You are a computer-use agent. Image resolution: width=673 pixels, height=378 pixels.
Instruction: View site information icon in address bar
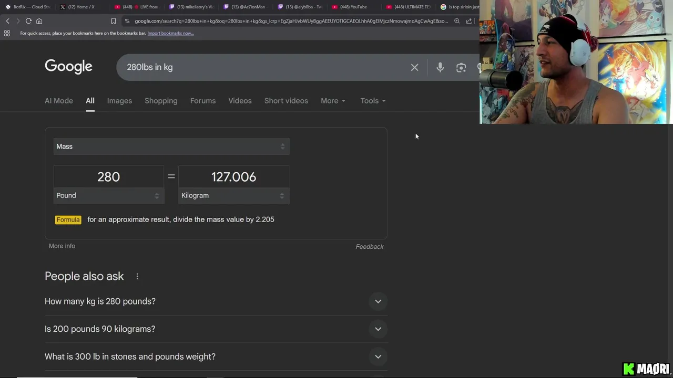(x=127, y=21)
